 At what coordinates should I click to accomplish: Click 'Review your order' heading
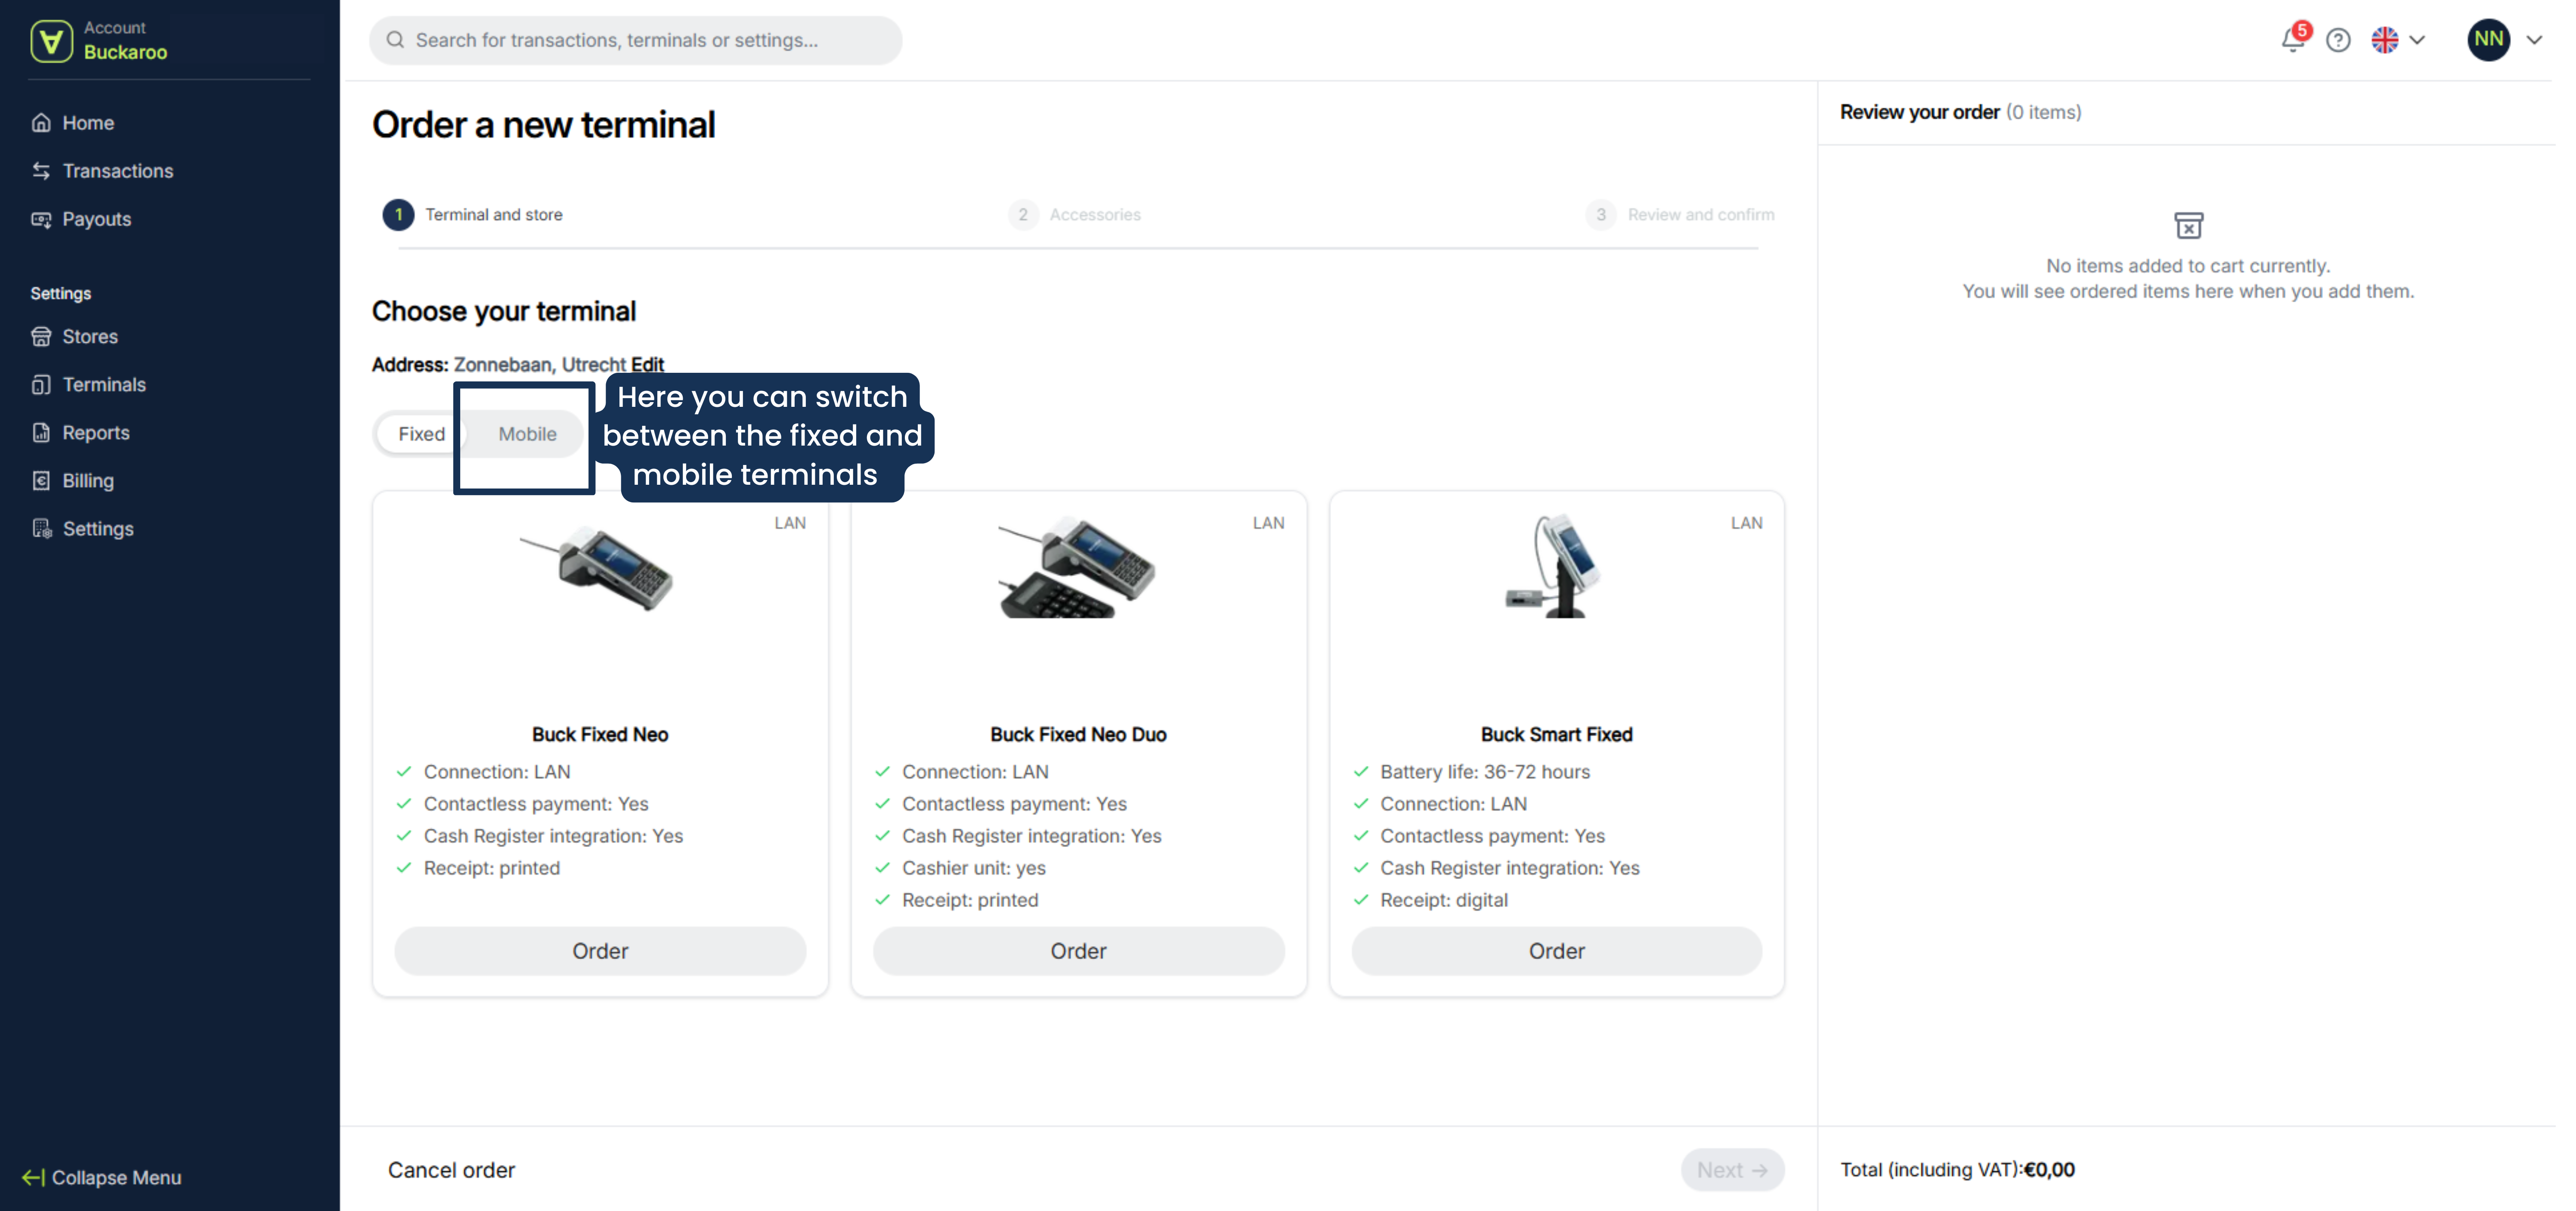[x=1920, y=112]
